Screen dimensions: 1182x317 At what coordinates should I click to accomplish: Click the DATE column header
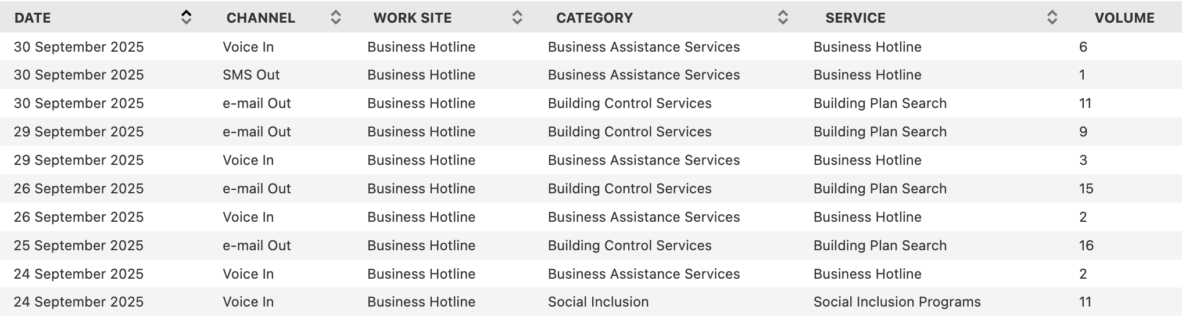[33, 18]
